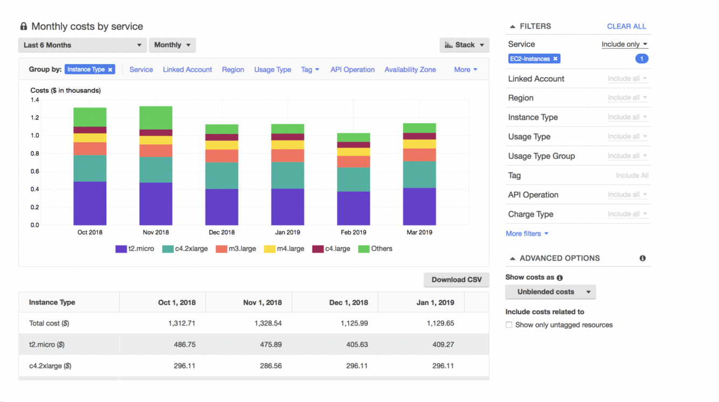Toggle c4.2xlarge legend swatch
The height and width of the screenshot is (402, 719).
[x=168, y=249]
